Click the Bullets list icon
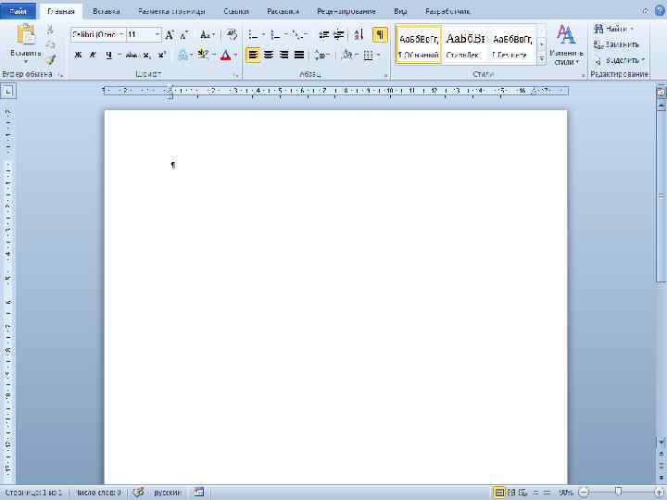 coord(253,35)
